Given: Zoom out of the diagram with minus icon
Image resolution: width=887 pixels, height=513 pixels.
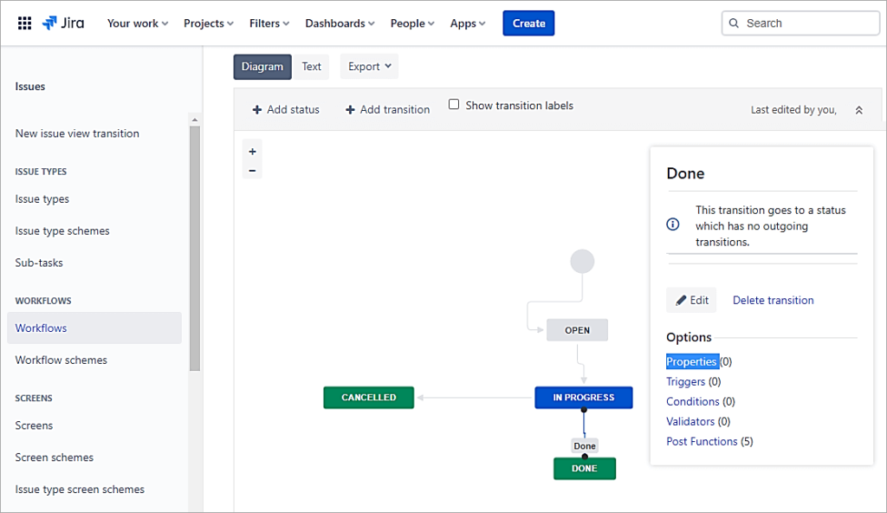Looking at the screenshot, I should (x=252, y=170).
